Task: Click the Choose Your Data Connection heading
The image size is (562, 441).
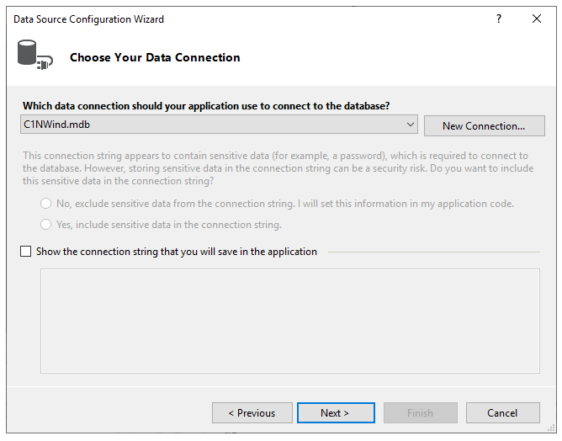Action: click(155, 58)
